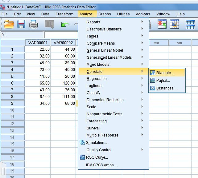The height and width of the screenshot is (178, 198).
Task: Click the cell containing 67.00
Action: click(x=38, y=97)
